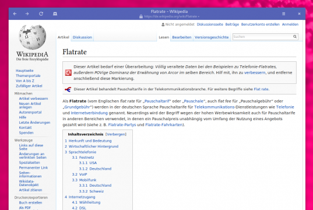Open the Versionsgeschichte tab
Image resolution: width=313 pixels, height=210 pixels.
coord(212,37)
